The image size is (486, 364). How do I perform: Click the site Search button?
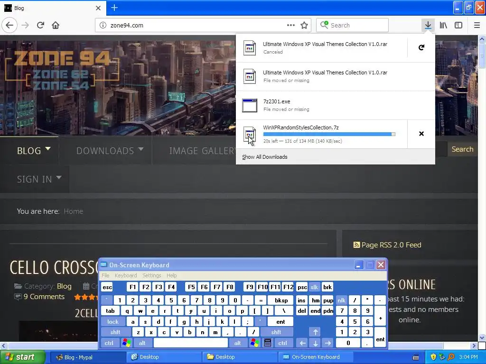[x=462, y=149]
